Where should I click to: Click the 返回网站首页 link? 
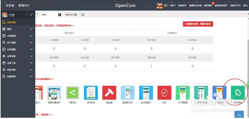point(221,6)
